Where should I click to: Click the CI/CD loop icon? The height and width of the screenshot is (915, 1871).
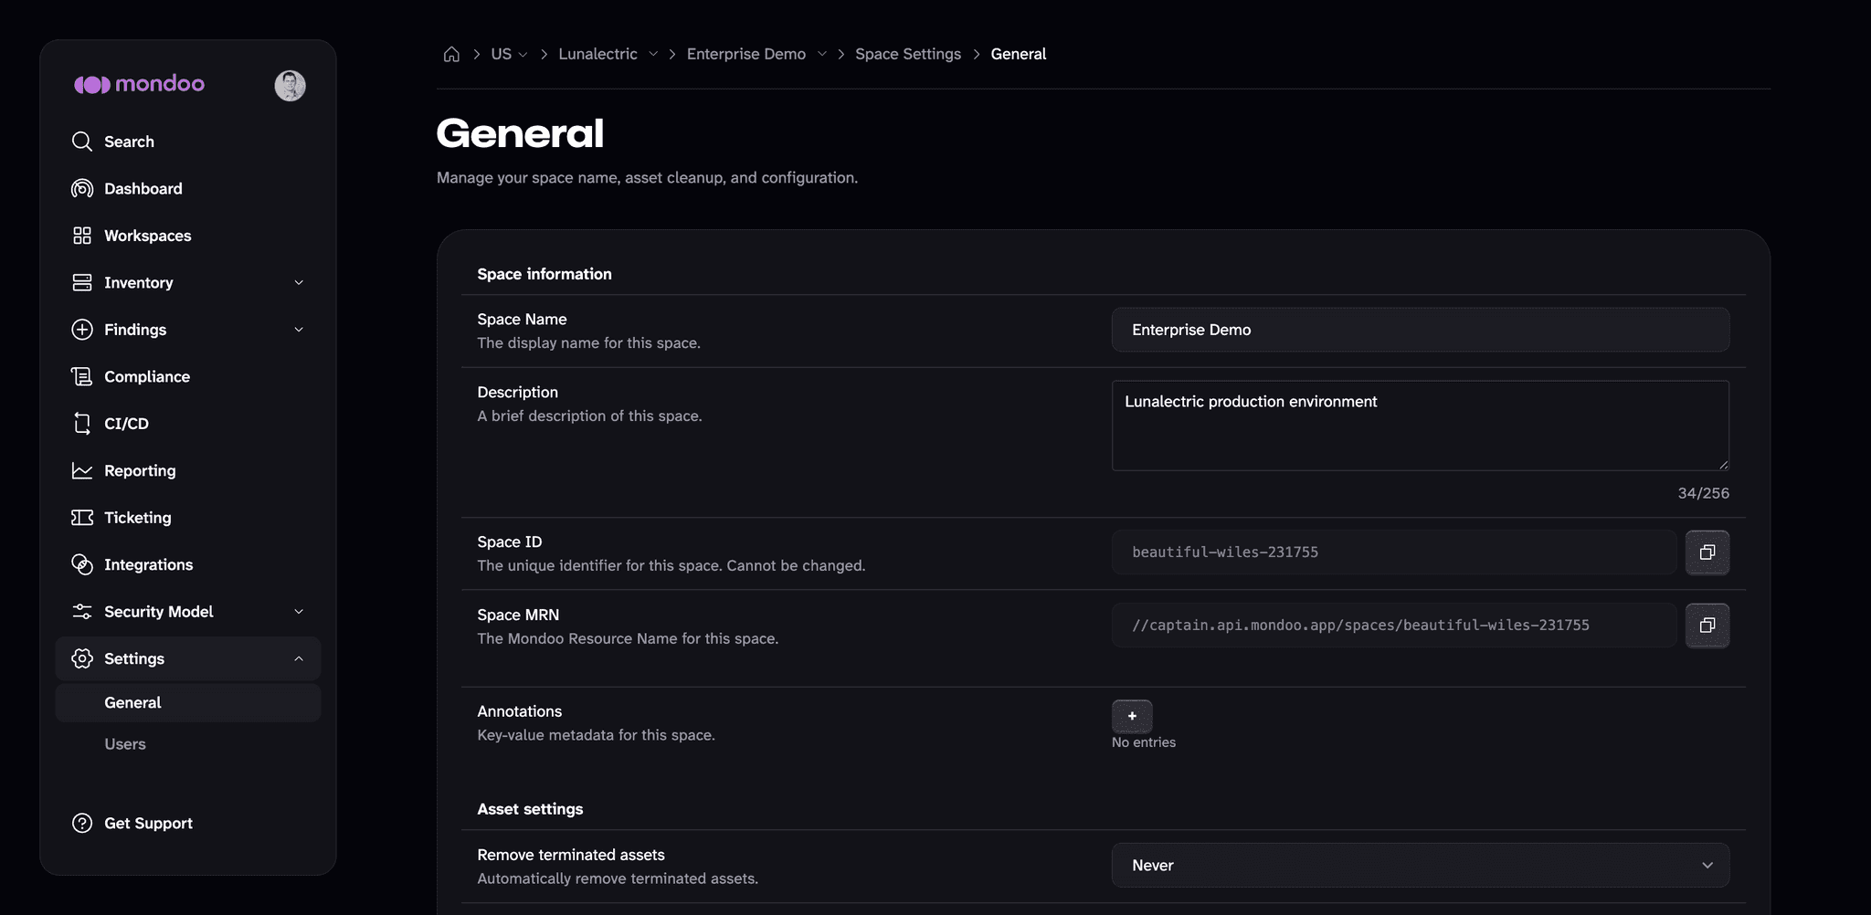[x=82, y=424]
